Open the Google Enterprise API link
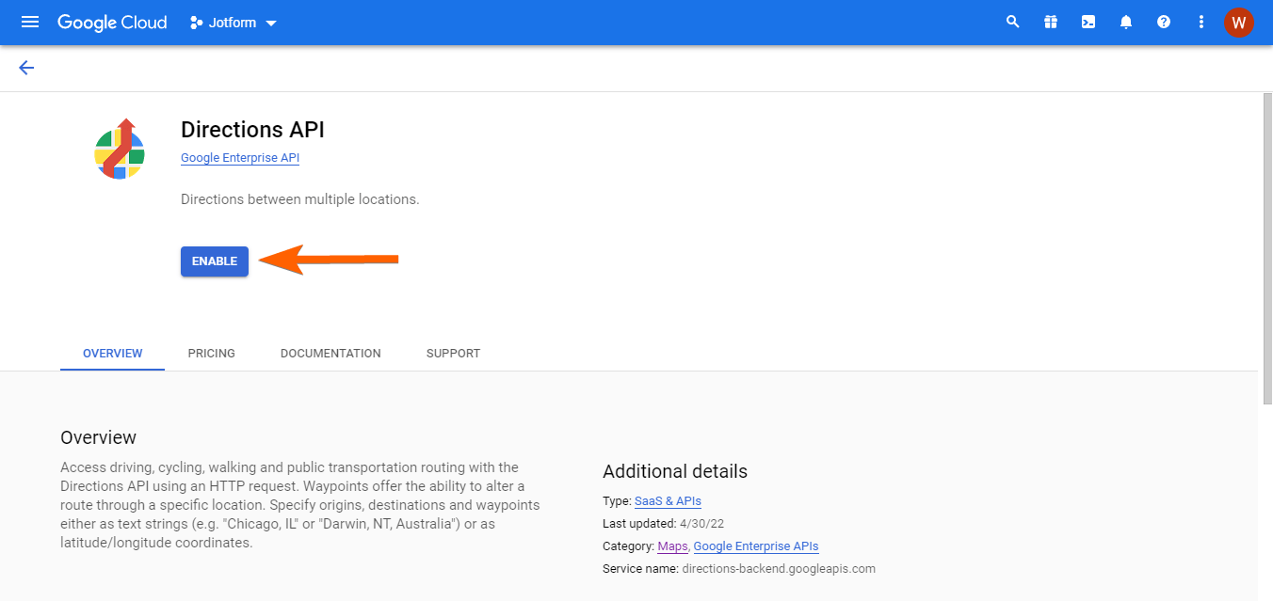 coord(240,158)
